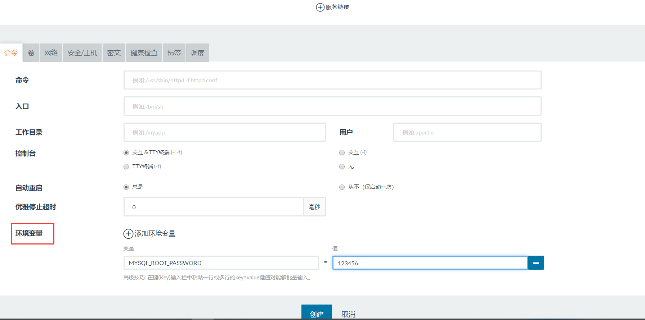Select the TTY终端 (-t) radio button

126,167
